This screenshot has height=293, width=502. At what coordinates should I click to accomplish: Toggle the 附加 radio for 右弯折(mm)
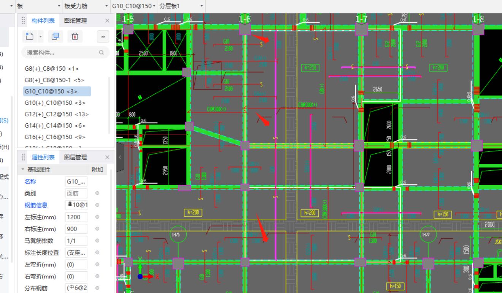pos(97,276)
